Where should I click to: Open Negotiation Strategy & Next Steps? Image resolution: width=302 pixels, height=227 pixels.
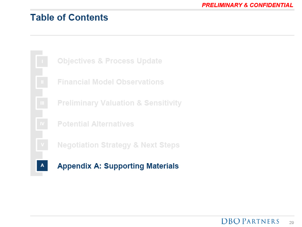pyautogui.click(x=118, y=145)
